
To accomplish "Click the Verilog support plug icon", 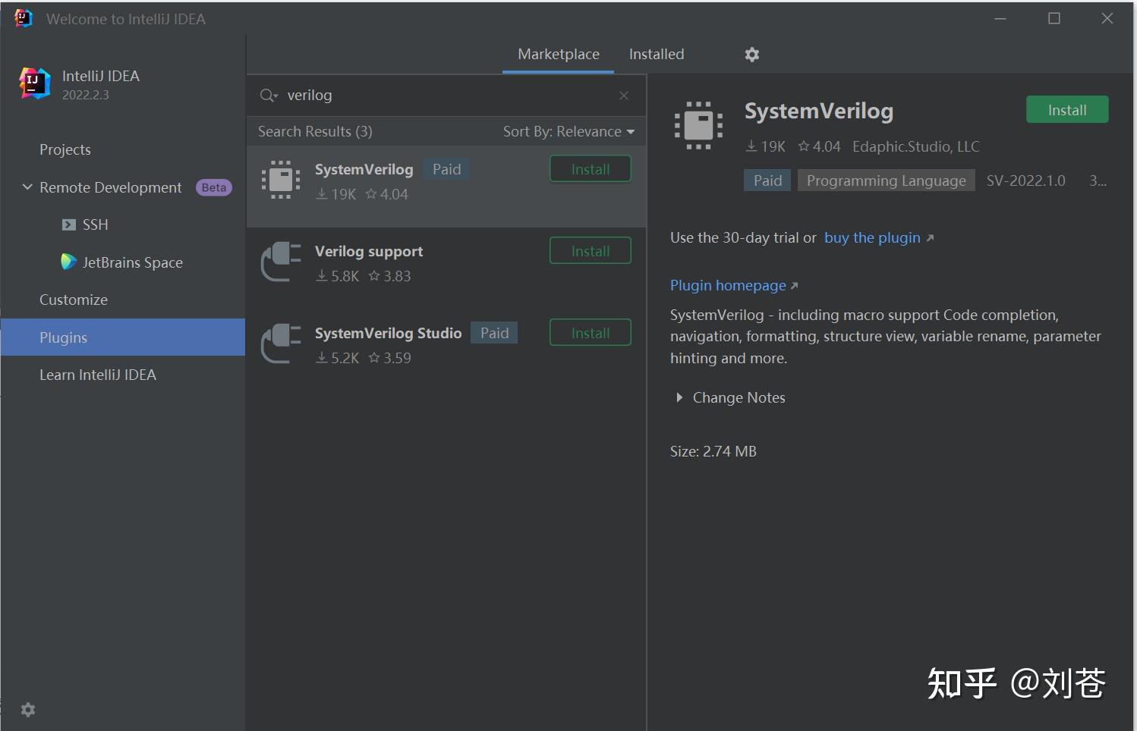I will coord(281,262).
